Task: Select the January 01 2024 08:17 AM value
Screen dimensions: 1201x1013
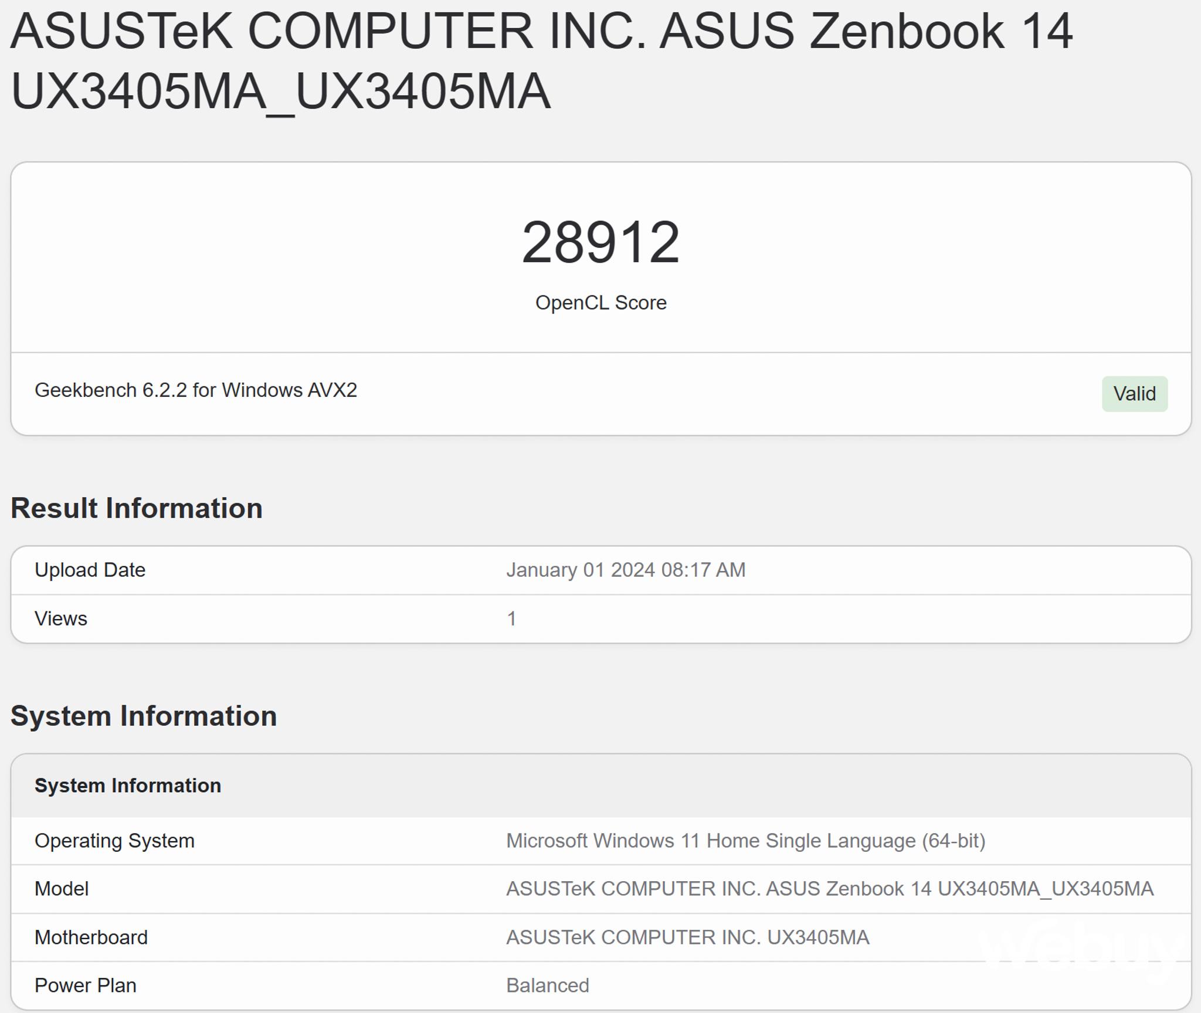Action: tap(626, 570)
